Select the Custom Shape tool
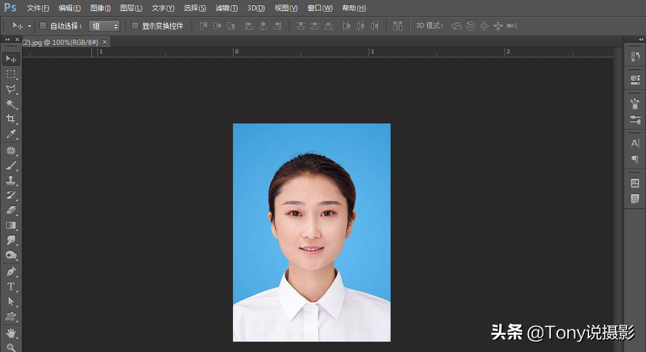646x352 pixels. tap(11, 316)
